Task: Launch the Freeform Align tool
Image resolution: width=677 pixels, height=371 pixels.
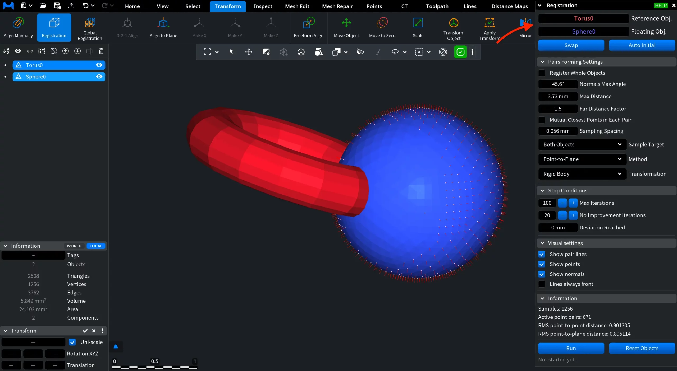Action: click(309, 28)
